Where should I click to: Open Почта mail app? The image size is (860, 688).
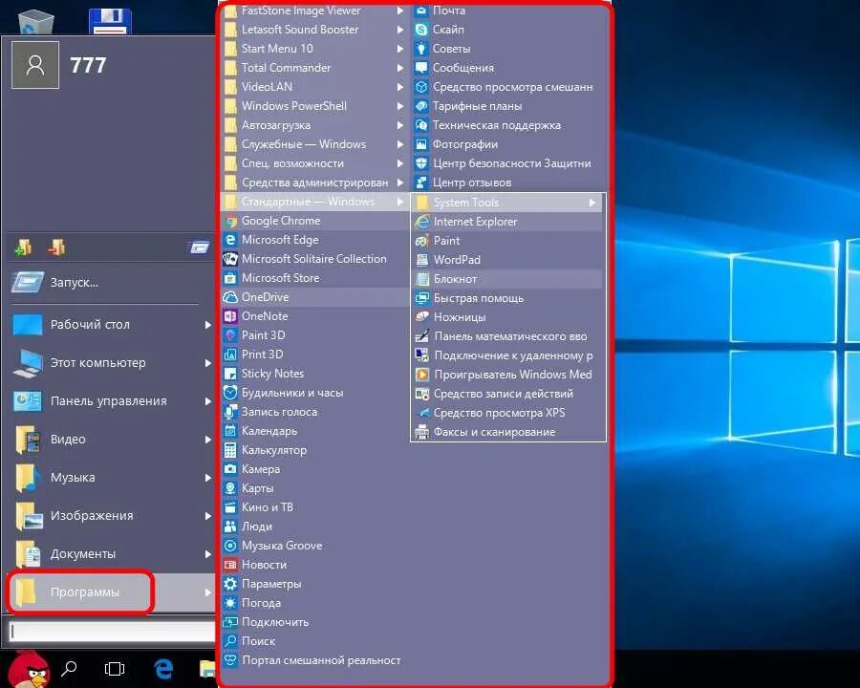tap(507, 11)
